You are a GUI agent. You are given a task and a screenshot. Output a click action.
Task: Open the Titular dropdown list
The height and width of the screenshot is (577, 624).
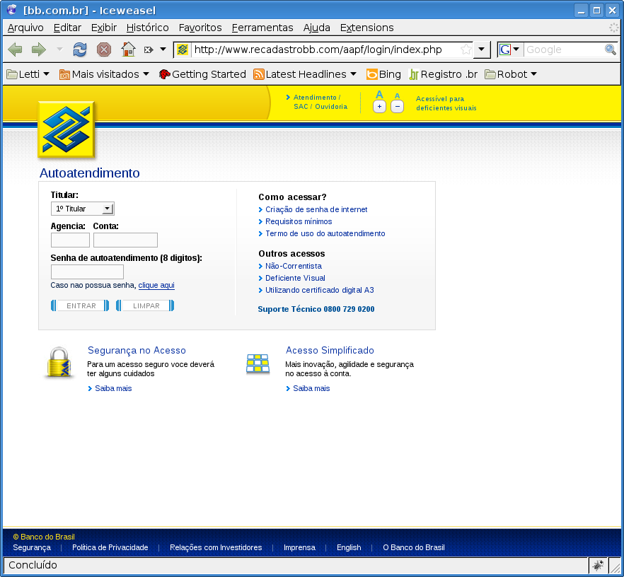click(82, 209)
